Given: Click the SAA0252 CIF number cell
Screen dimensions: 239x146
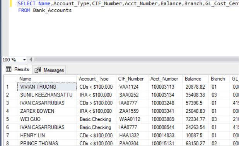Looking at the screenshot, I should coord(132,95).
